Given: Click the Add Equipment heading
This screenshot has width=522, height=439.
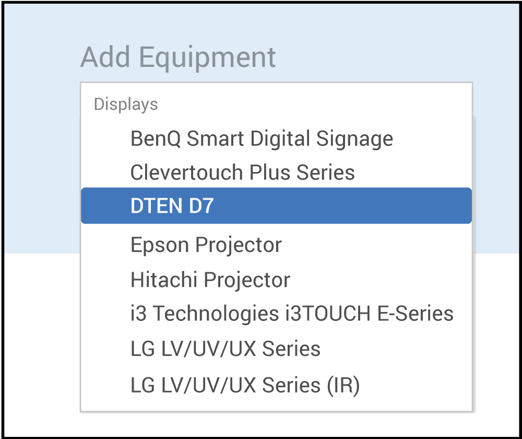Looking at the screenshot, I should 178,57.
